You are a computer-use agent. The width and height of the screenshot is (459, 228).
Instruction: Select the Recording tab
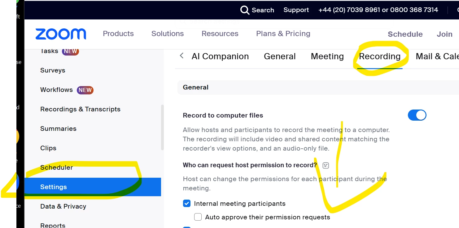[380, 56]
